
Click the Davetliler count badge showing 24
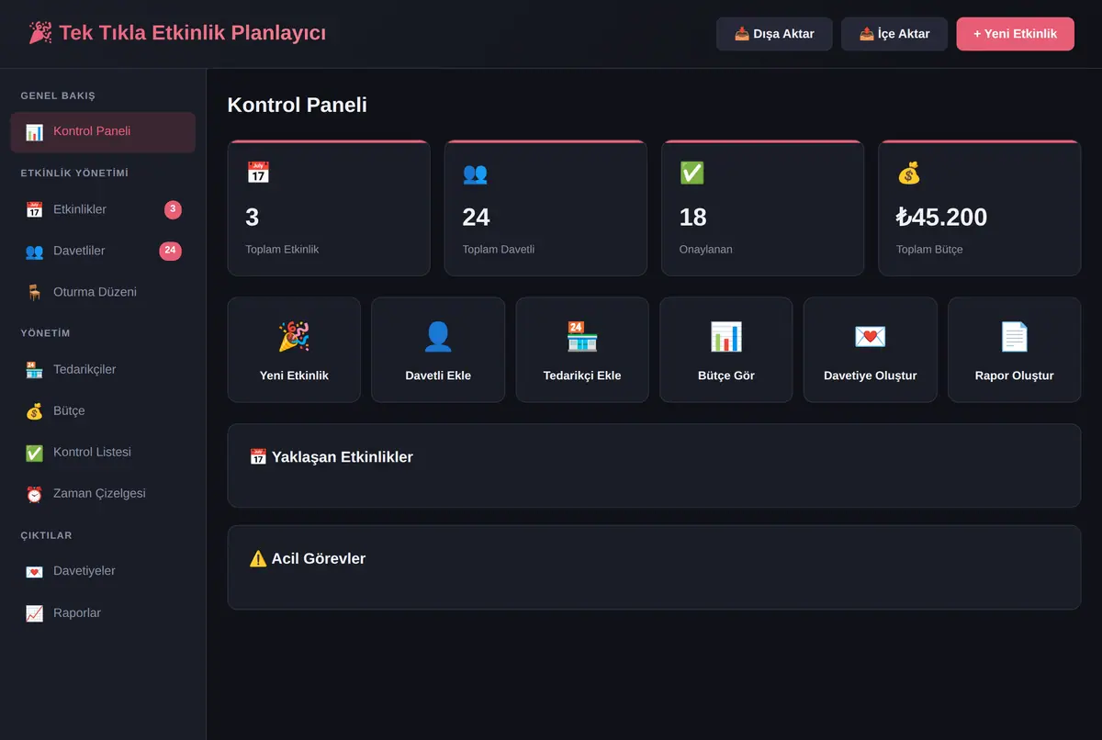pos(170,251)
